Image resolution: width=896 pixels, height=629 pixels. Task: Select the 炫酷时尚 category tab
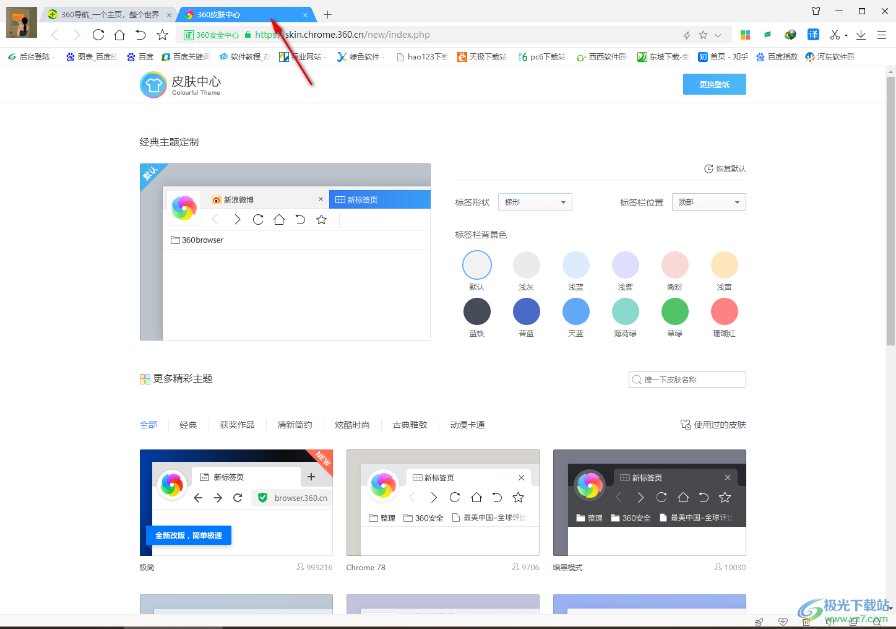point(352,425)
